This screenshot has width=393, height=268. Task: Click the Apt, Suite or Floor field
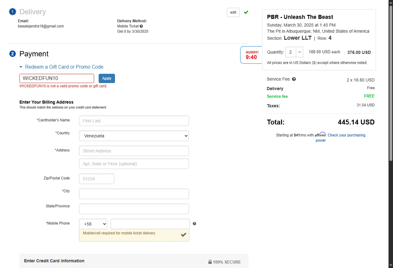(134, 164)
